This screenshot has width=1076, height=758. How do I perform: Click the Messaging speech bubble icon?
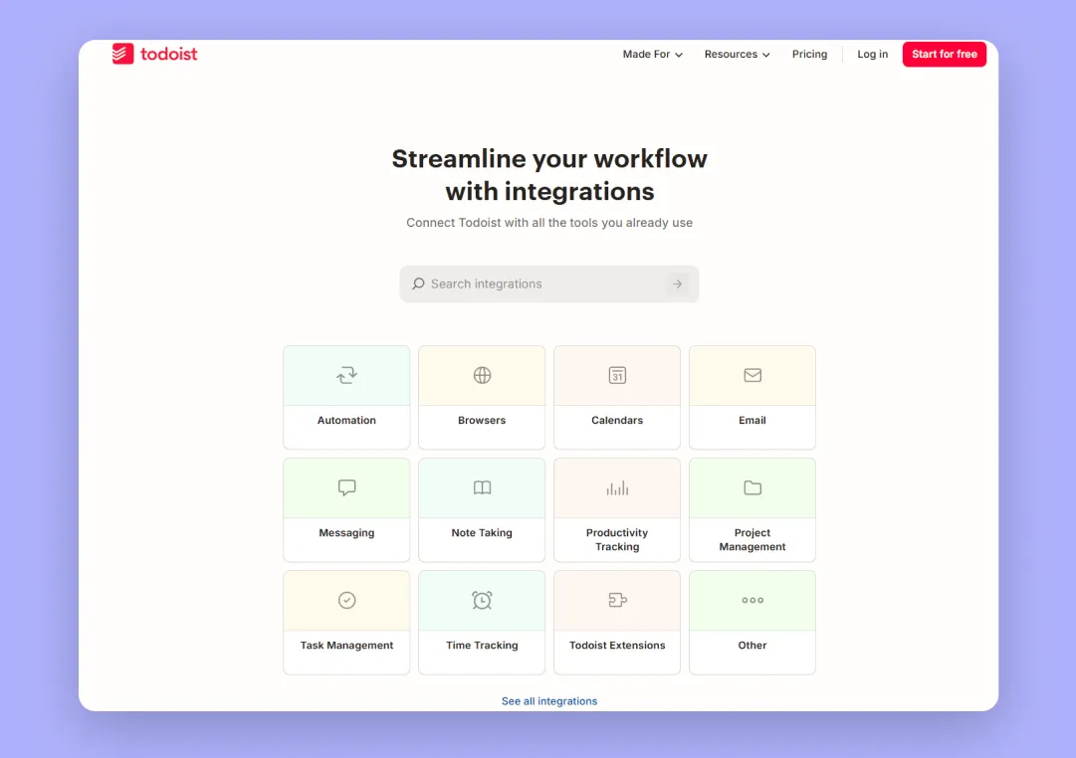pyautogui.click(x=346, y=487)
